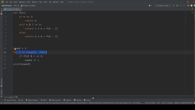
Task: Open the View menu
Action: point(16,2)
